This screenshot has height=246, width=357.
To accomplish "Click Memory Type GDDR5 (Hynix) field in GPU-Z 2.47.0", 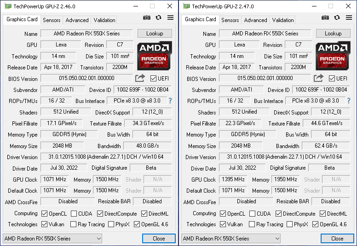I will click(248, 134).
